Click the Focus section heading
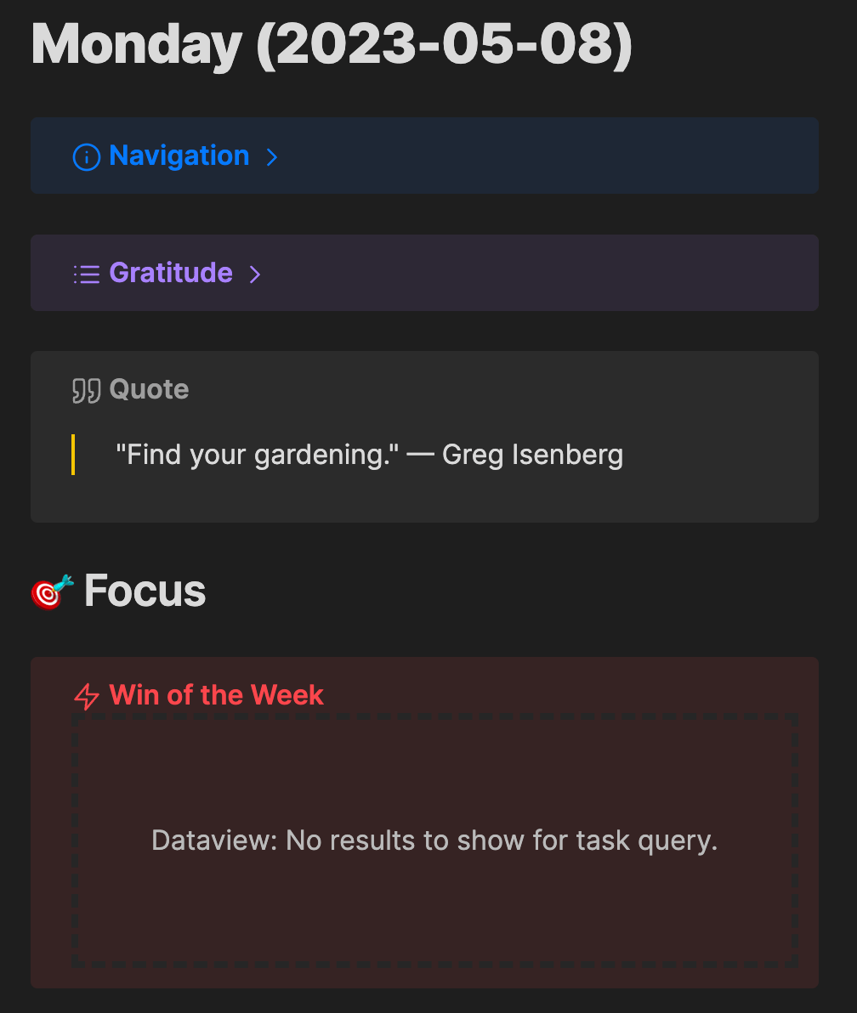The image size is (857, 1013). pos(145,591)
